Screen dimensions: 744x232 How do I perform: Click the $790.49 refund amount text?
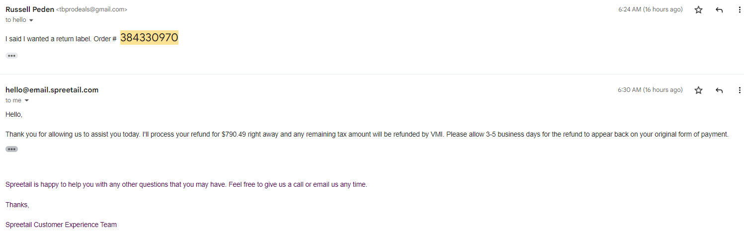(x=234, y=134)
